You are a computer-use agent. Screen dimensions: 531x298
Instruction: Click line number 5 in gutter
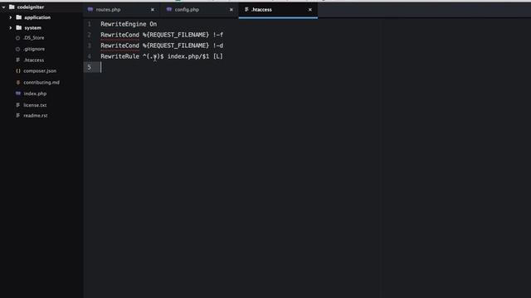click(90, 67)
